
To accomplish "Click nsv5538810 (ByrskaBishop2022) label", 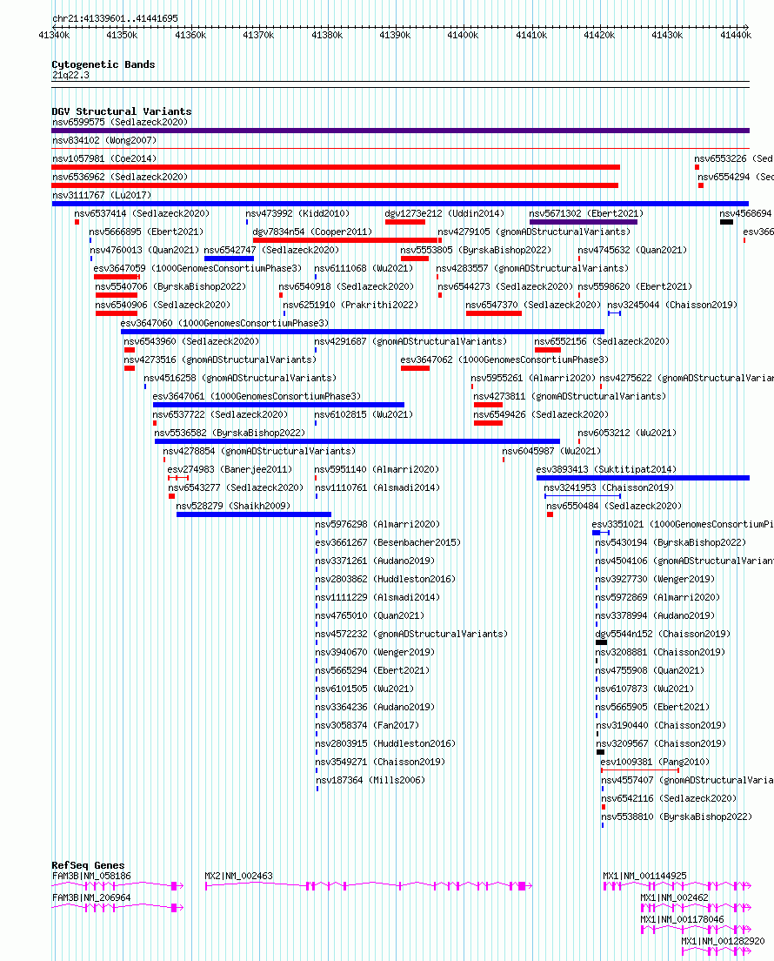I will point(677,817).
